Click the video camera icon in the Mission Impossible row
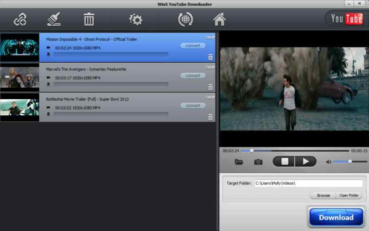 48,47
